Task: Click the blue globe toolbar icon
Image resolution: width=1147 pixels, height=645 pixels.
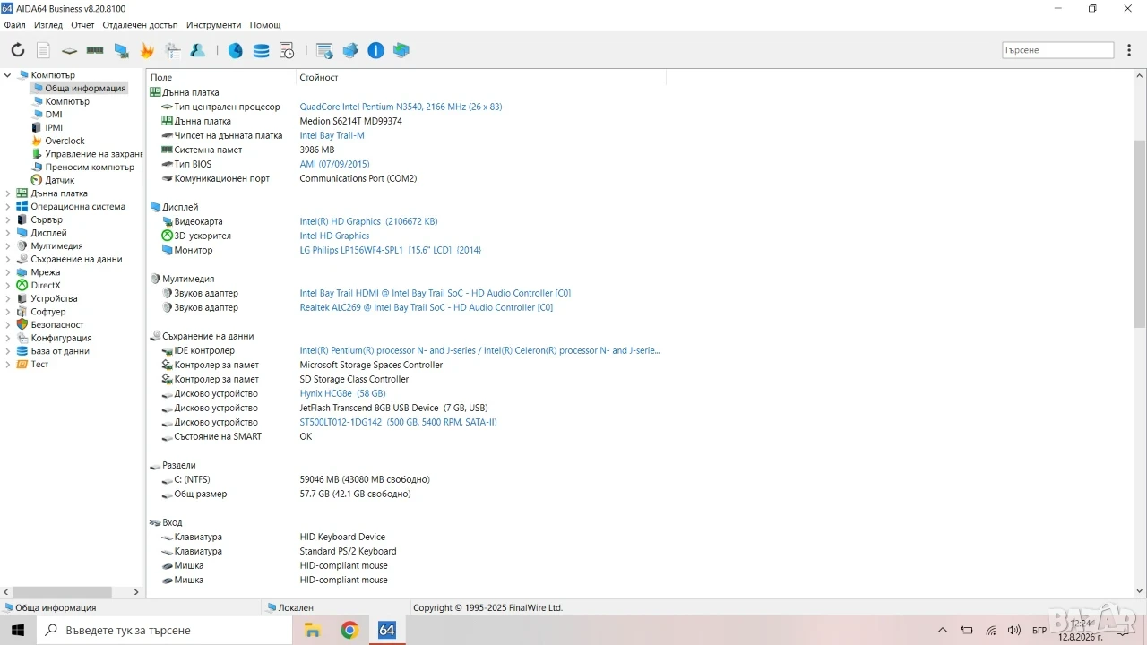Action: [x=235, y=50]
